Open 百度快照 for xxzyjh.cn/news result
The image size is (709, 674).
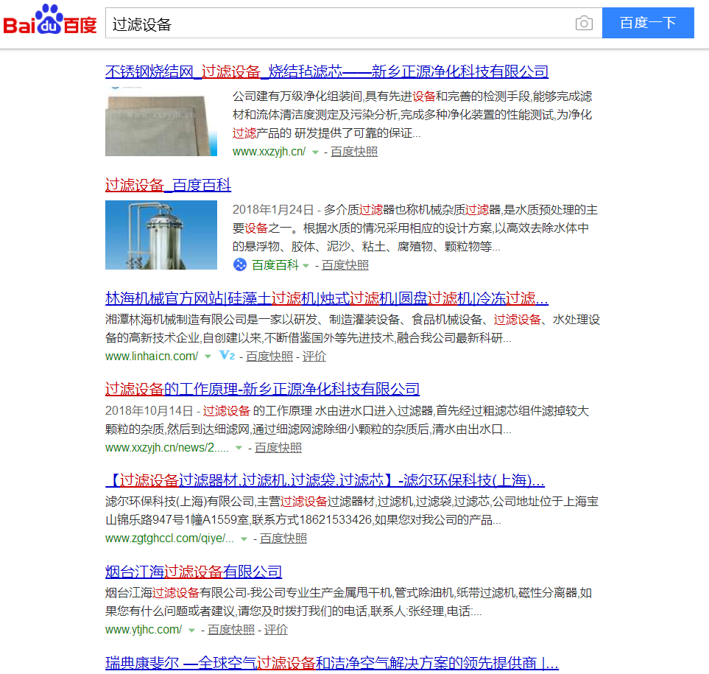click(278, 447)
